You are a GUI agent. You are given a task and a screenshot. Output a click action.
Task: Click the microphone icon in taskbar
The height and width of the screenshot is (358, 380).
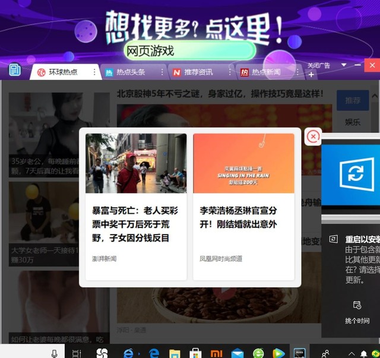(54, 353)
